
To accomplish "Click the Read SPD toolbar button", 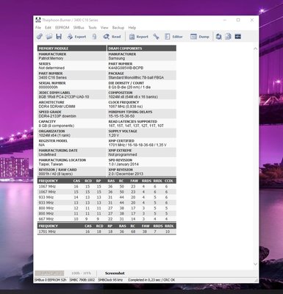I will [x=112, y=37].
